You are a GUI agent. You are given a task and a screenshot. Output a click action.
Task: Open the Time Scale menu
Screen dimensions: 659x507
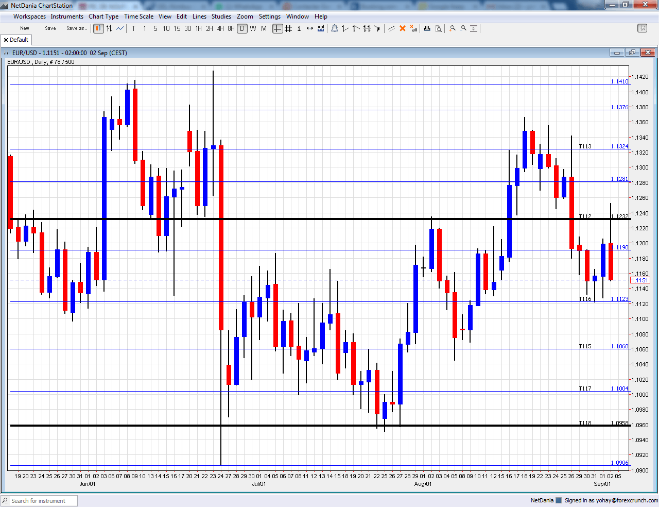coord(138,16)
